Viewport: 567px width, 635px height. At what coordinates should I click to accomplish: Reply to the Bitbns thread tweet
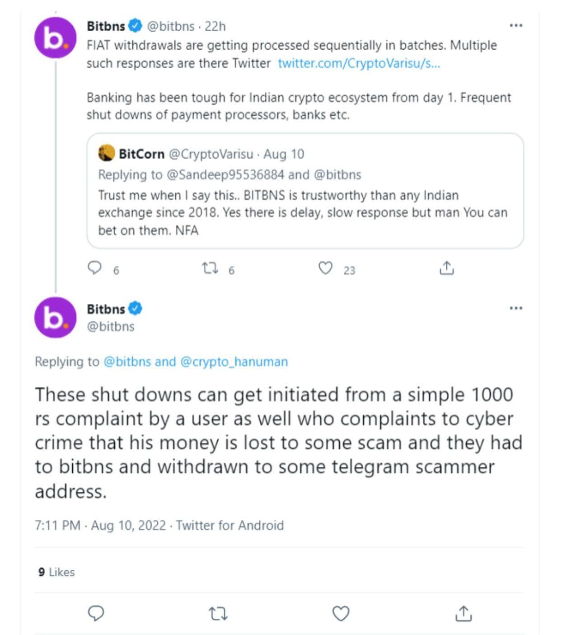point(95,268)
